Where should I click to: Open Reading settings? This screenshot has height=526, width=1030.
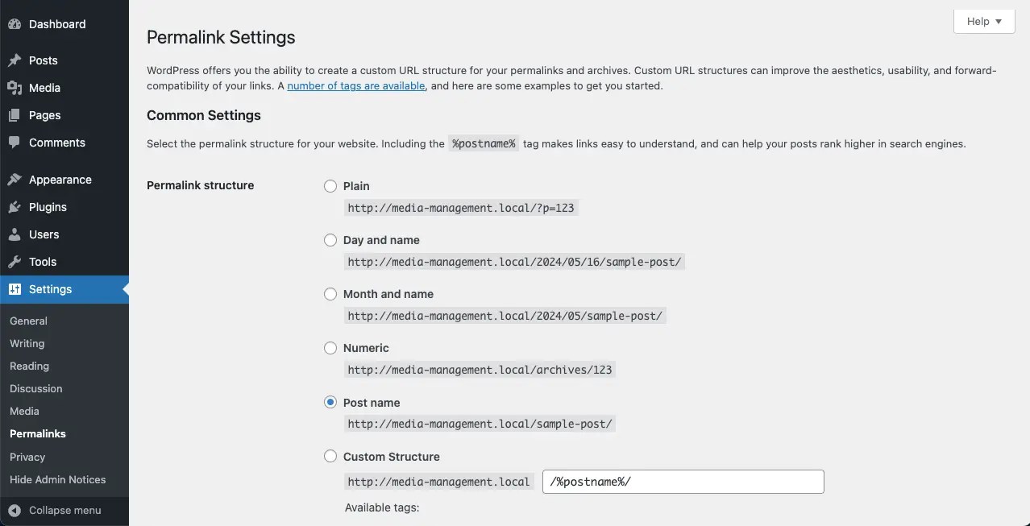click(29, 366)
